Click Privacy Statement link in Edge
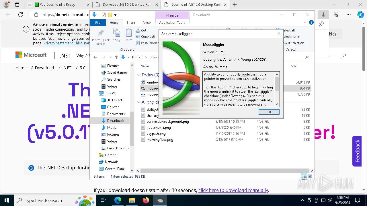Image resolution: width=367 pixels, height=206 pixels. [x=58, y=43]
